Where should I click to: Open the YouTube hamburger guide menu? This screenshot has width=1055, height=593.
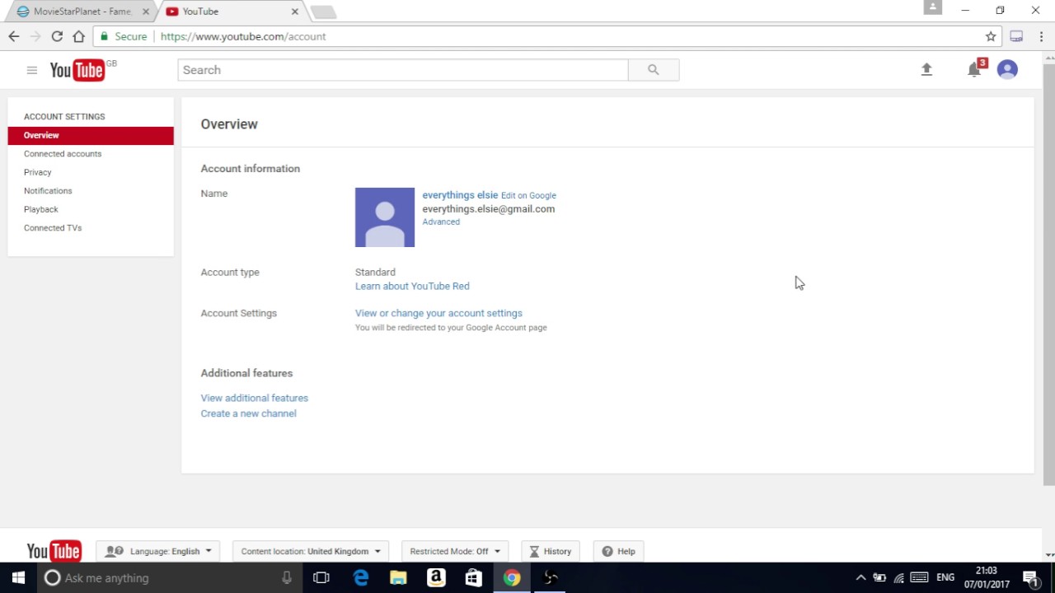click(31, 70)
